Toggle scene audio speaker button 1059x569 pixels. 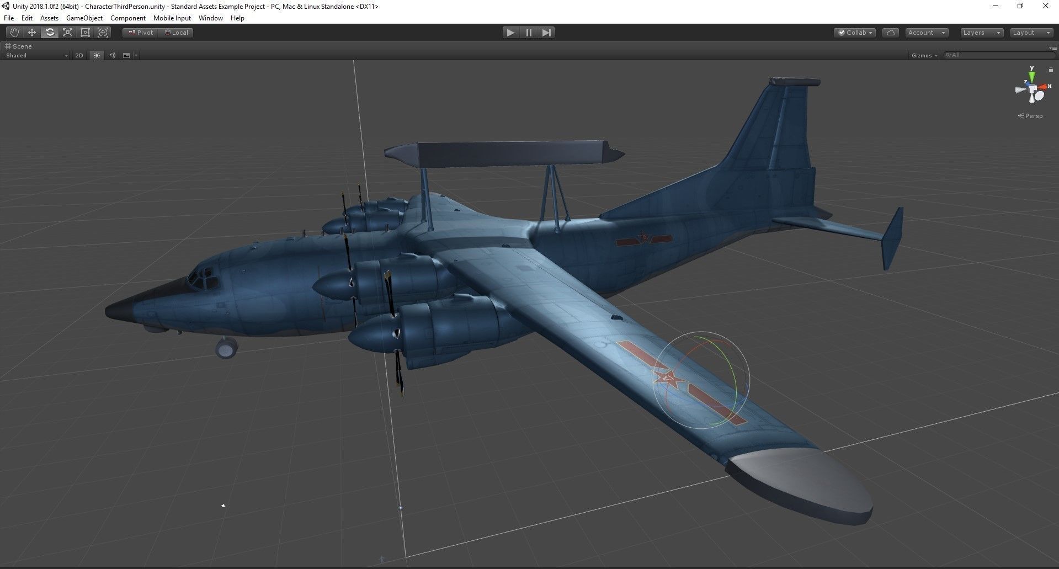112,55
